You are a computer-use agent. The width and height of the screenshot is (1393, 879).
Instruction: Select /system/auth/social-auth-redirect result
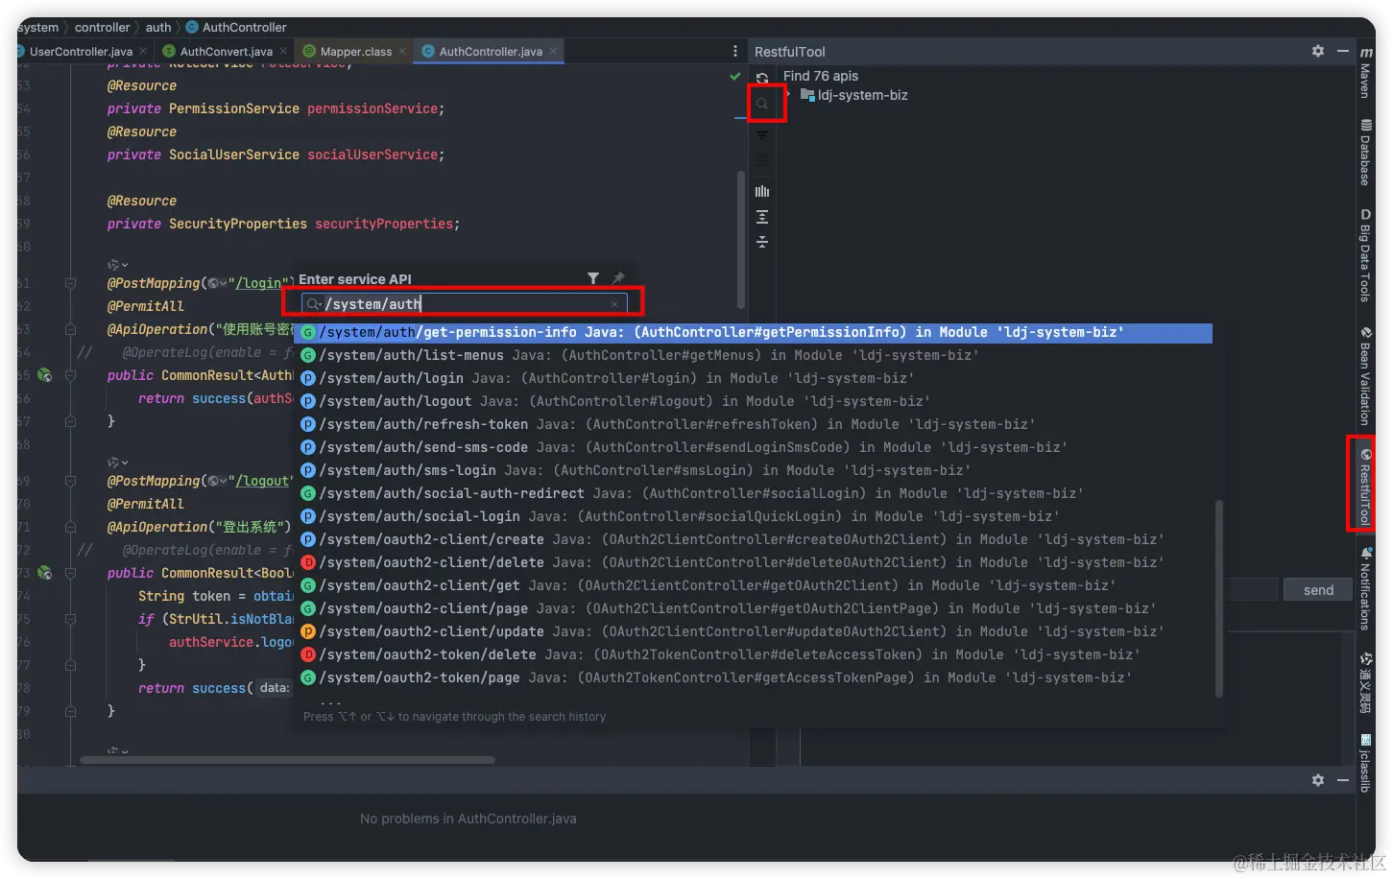753,493
